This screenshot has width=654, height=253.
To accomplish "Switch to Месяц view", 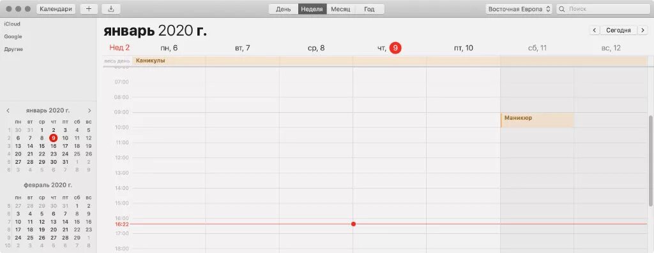I will tap(341, 9).
